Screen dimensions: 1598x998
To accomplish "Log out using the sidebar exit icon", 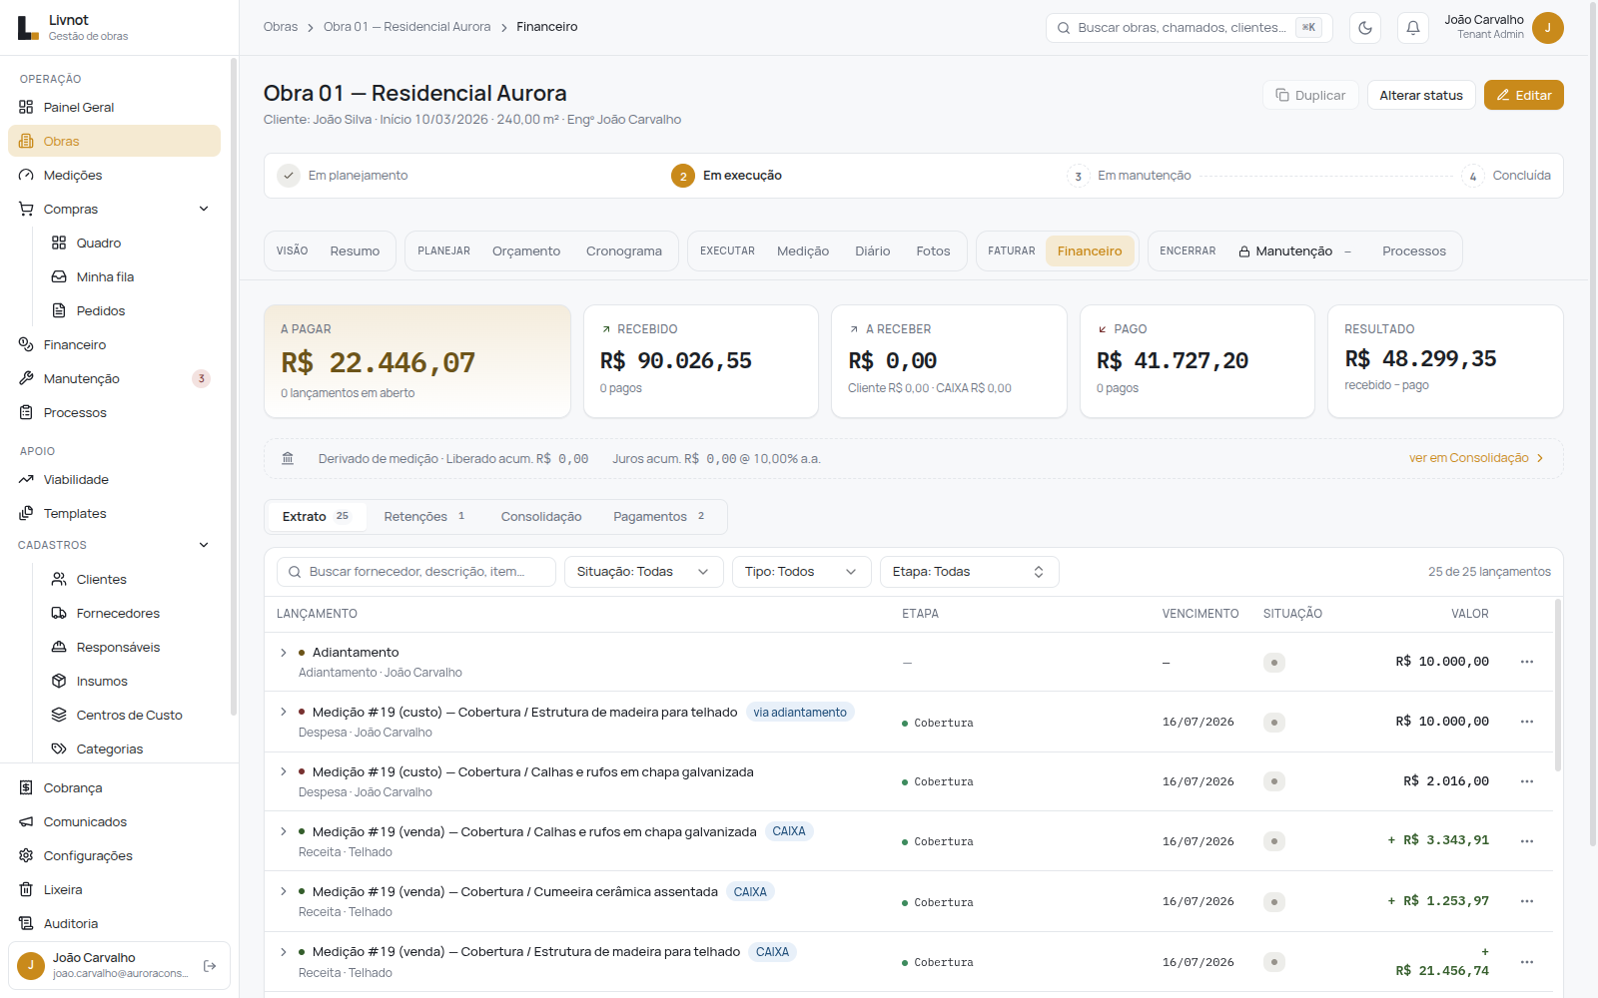I will [210, 966].
